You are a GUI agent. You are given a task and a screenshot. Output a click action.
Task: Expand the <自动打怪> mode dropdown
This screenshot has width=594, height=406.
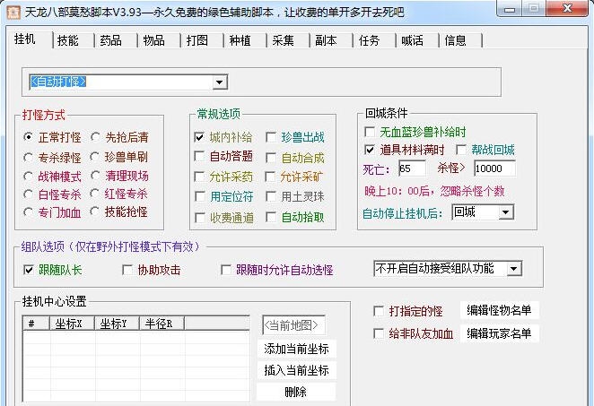pos(219,82)
